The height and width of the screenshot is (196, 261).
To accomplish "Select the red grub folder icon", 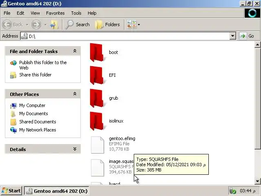I will (x=97, y=98).
